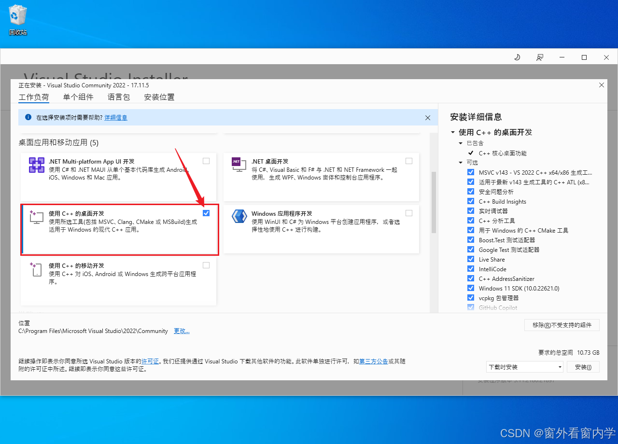This screenshot has width=618, height=444.
Task: Click the info icon in the help banner
Action: pyautogui.click(x=28, y=117)
